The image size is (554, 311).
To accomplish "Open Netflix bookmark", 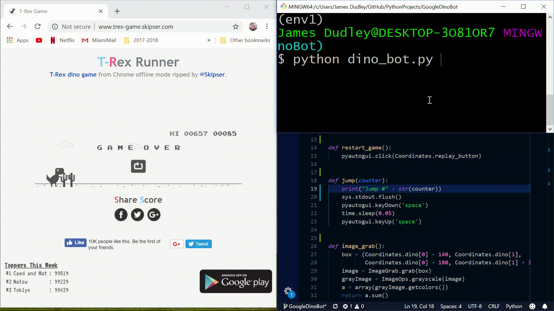I will pyautogui.click(x=63, y=40).
